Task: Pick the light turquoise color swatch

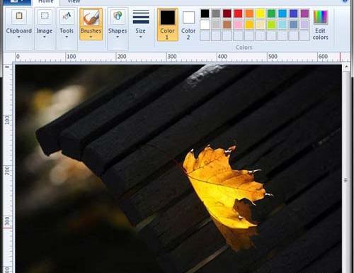Action: [282, 25]
